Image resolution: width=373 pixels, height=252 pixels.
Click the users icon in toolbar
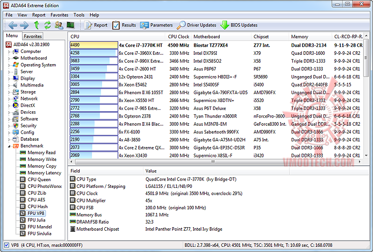point(59,25)
